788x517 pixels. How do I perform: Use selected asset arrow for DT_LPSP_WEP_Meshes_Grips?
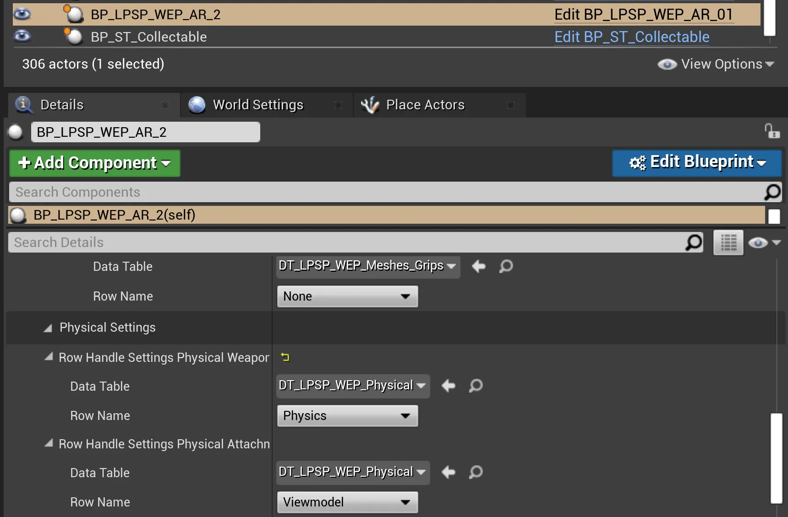[479, 266]
